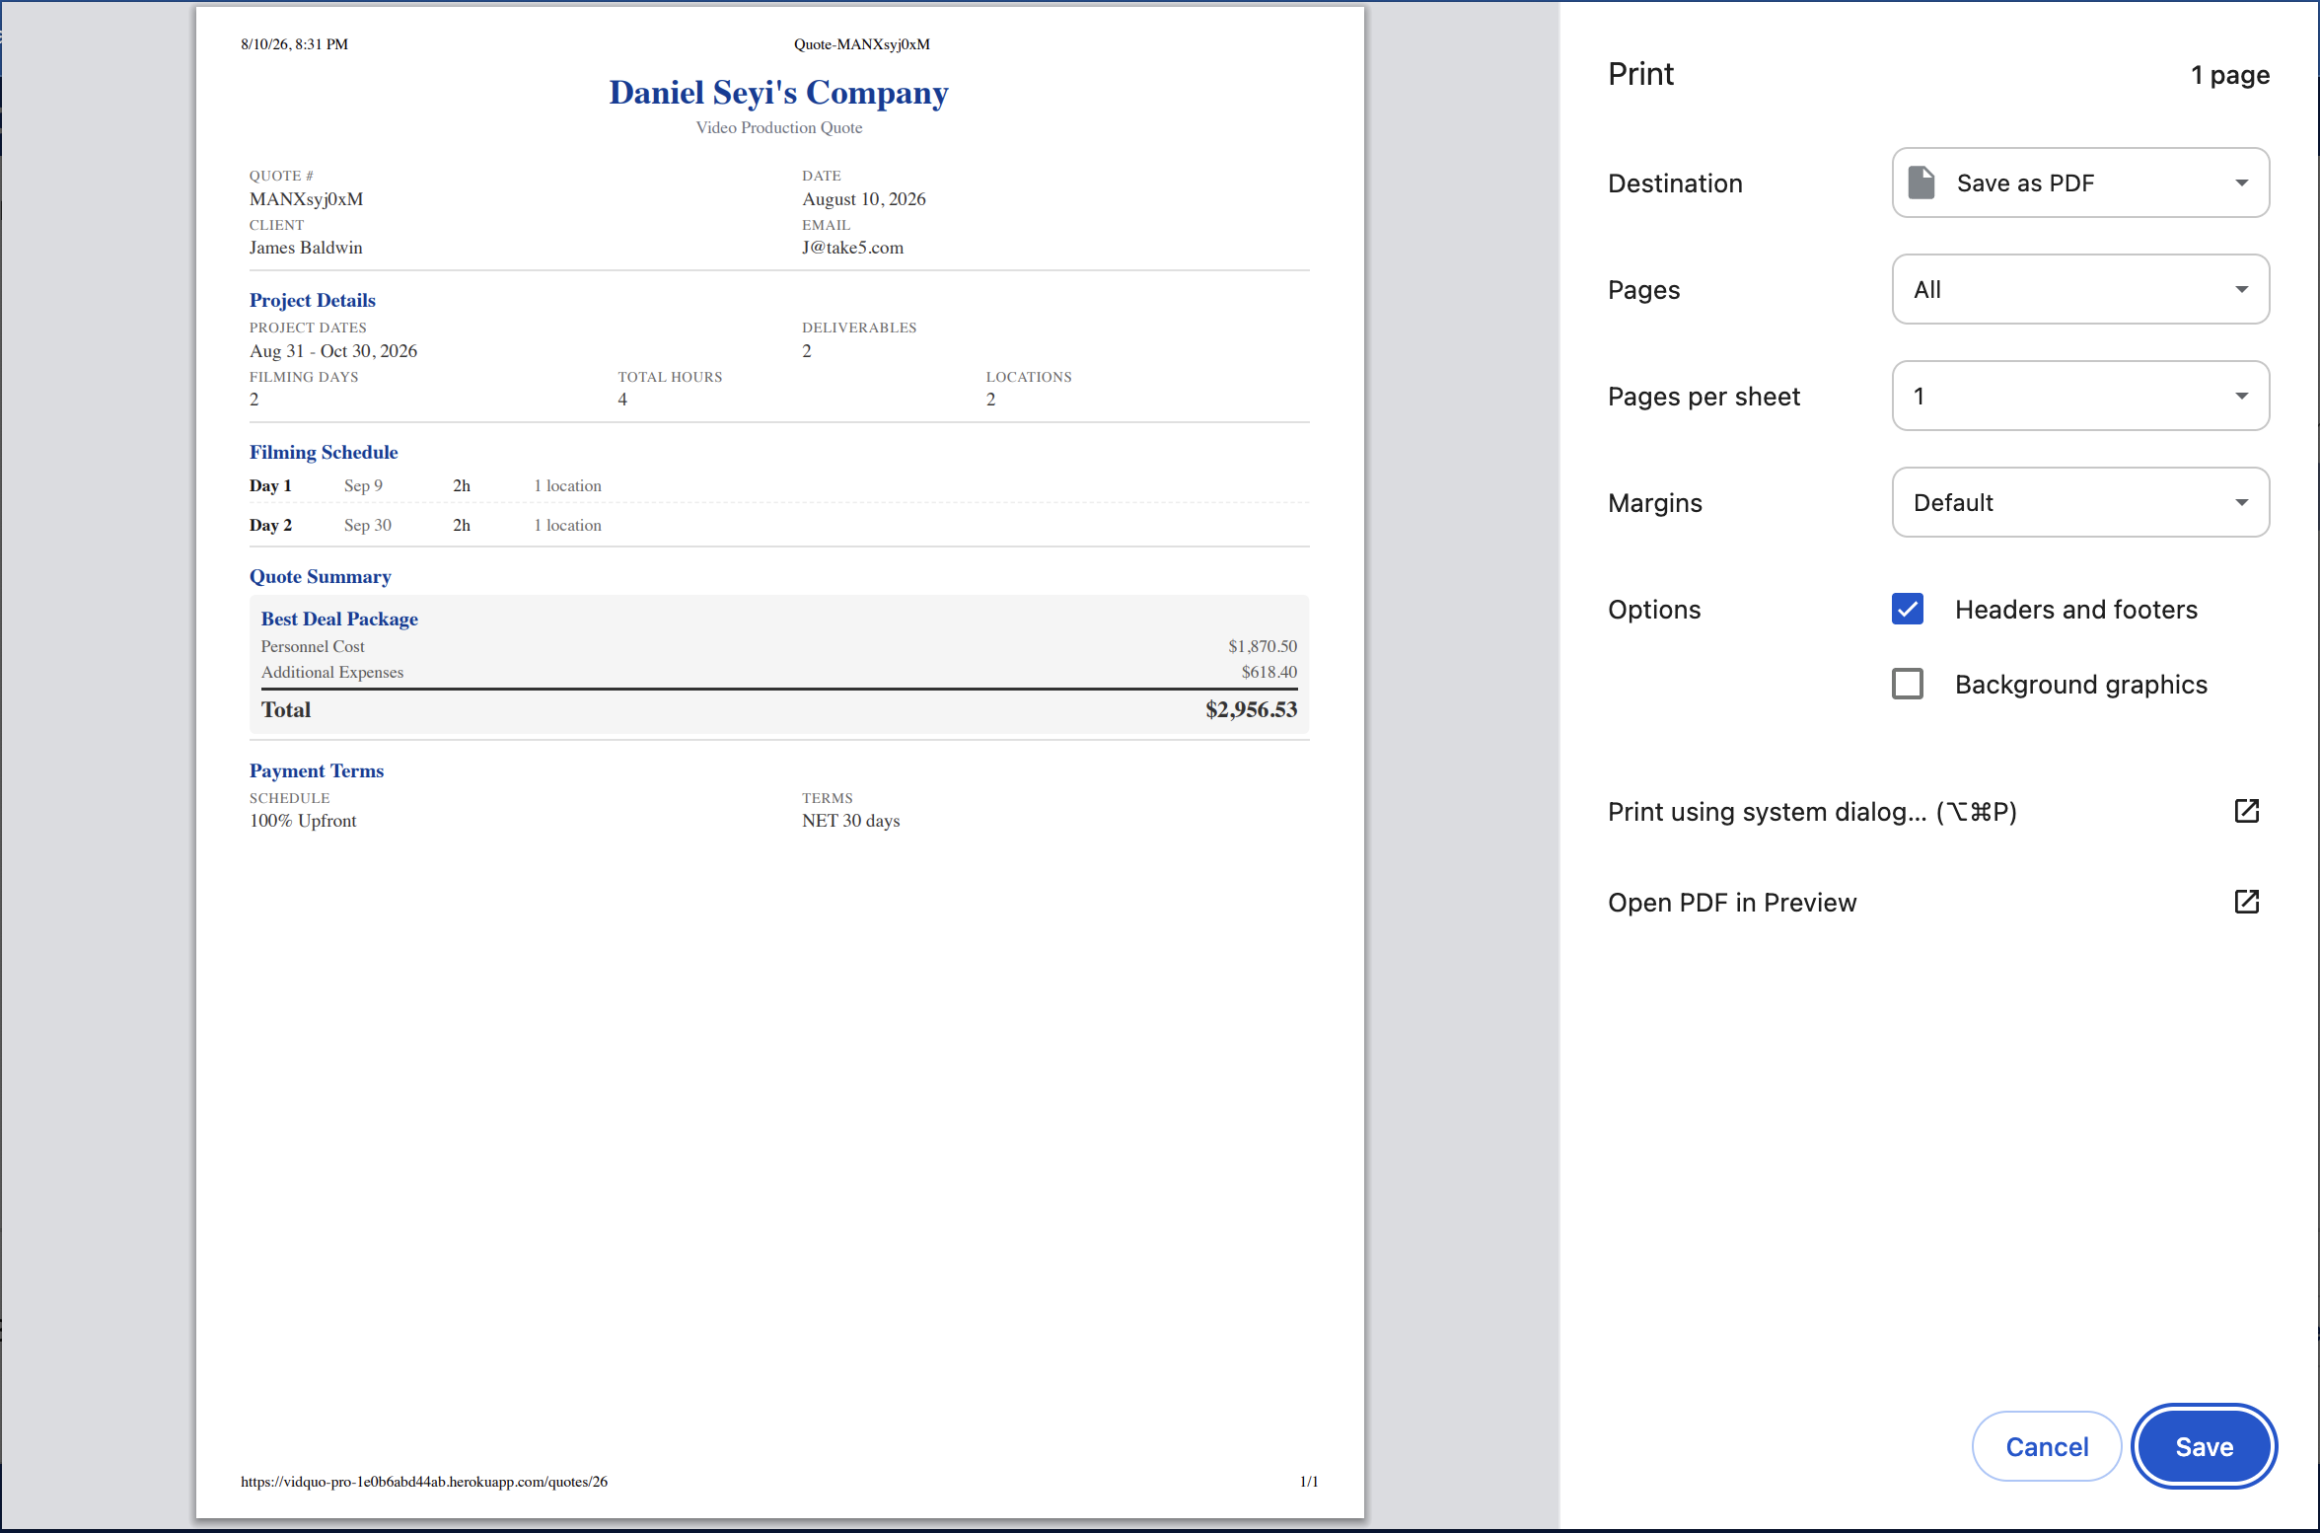Open the Save as PDF destination dropdown
The image size is (2320, 1533).
(x=2080, y=182)
